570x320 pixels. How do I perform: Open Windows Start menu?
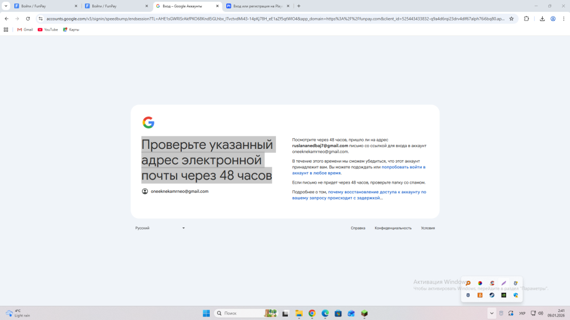pos(206,313)
